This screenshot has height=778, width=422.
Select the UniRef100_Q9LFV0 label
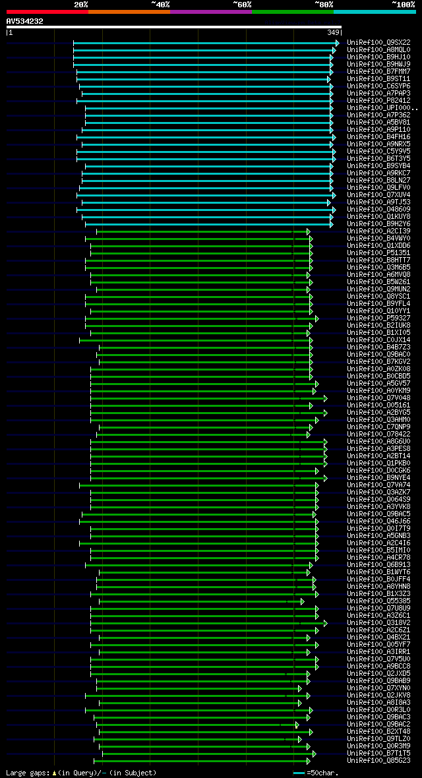point(378,187)
